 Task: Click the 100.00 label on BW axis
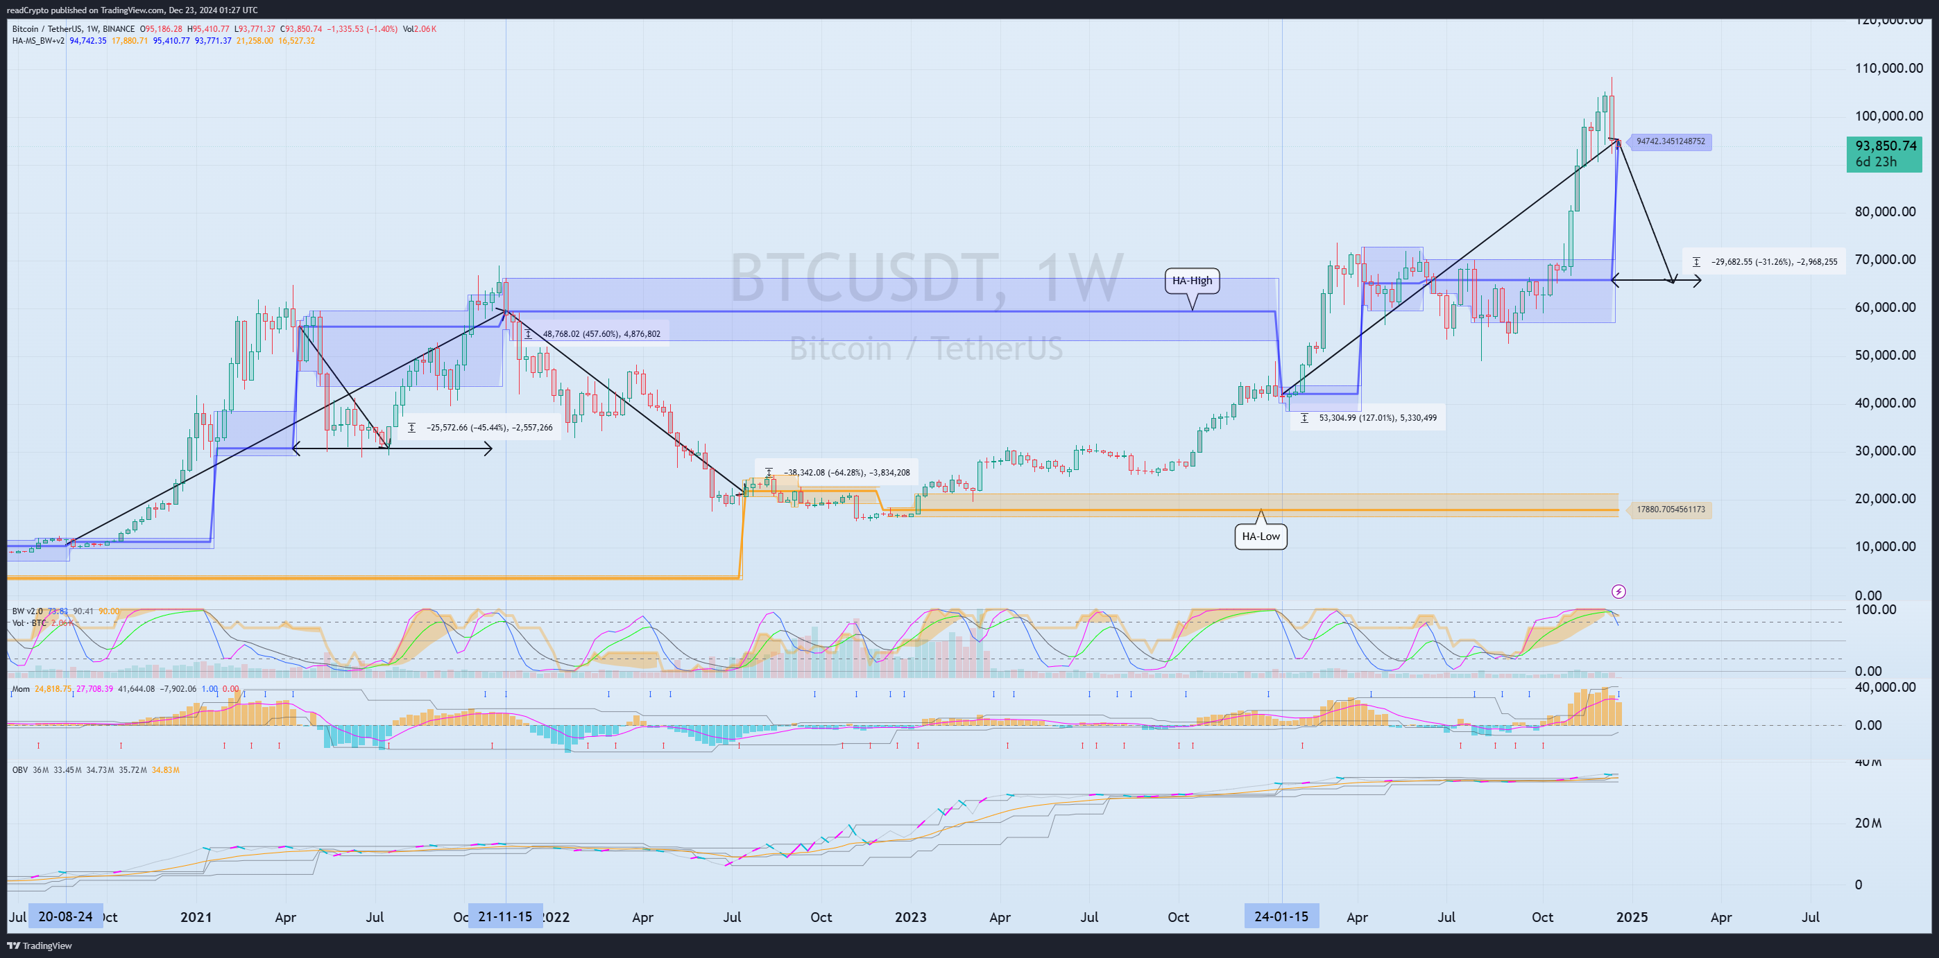tap(1875, 610)
